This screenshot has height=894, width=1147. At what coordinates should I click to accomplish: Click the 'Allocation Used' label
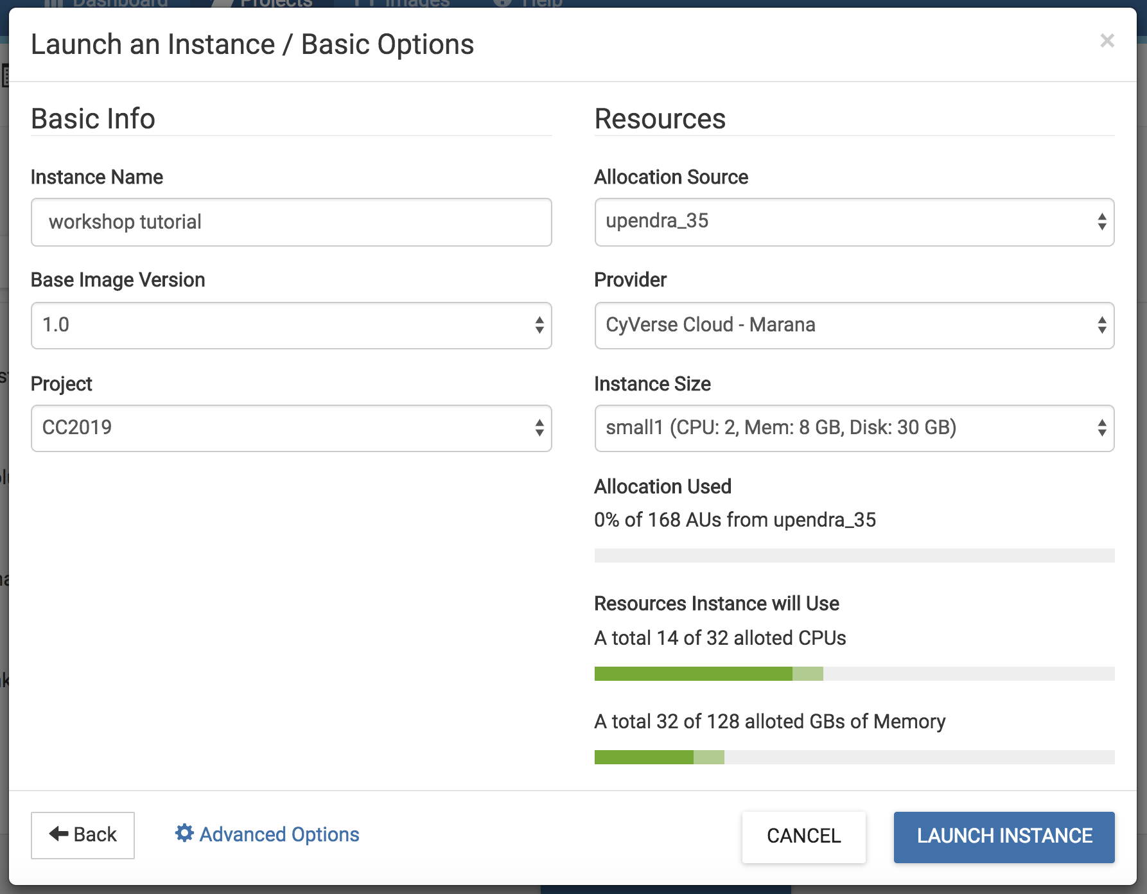click(x=663, y=487)
